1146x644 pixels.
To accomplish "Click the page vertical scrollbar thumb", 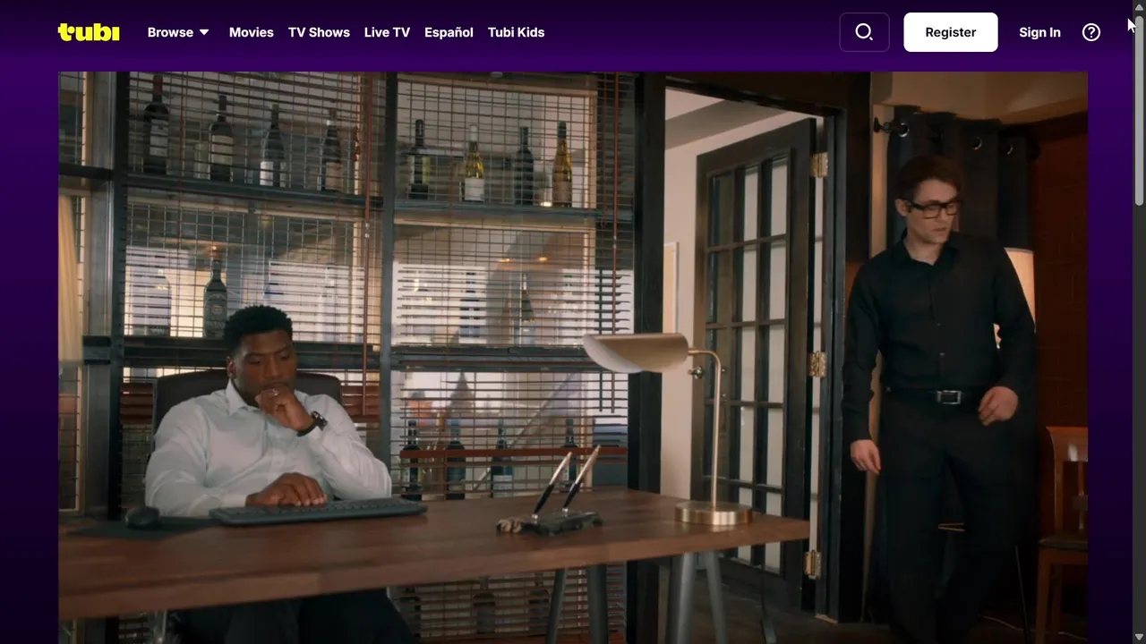I will click(x=1139, y=111).
